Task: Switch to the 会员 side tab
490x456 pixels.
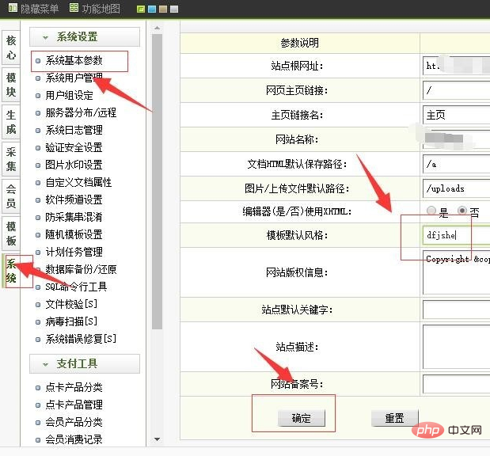Action: point(11,196)
